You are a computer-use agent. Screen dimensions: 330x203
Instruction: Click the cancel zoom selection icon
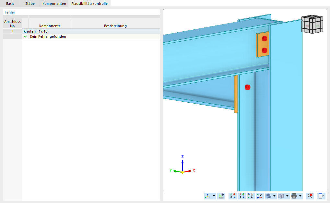point(310,196)
